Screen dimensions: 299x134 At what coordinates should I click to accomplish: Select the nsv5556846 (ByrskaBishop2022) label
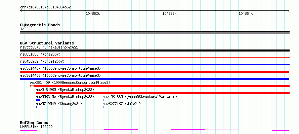[49, 47]
